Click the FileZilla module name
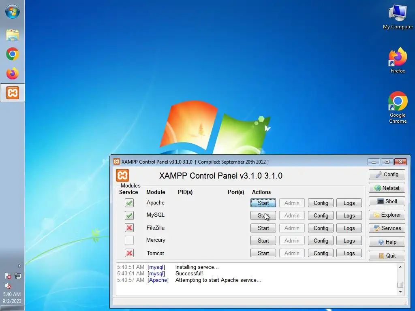The image size is (415, 311). 155,228
